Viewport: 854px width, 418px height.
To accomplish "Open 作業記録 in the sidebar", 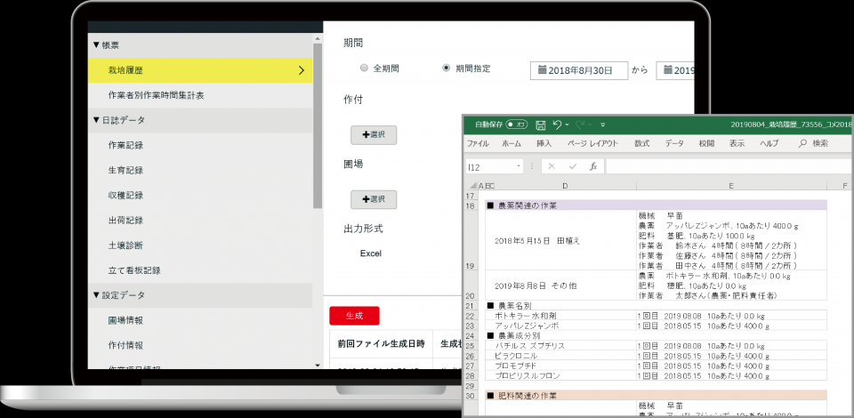I will (x=125, y=145).
